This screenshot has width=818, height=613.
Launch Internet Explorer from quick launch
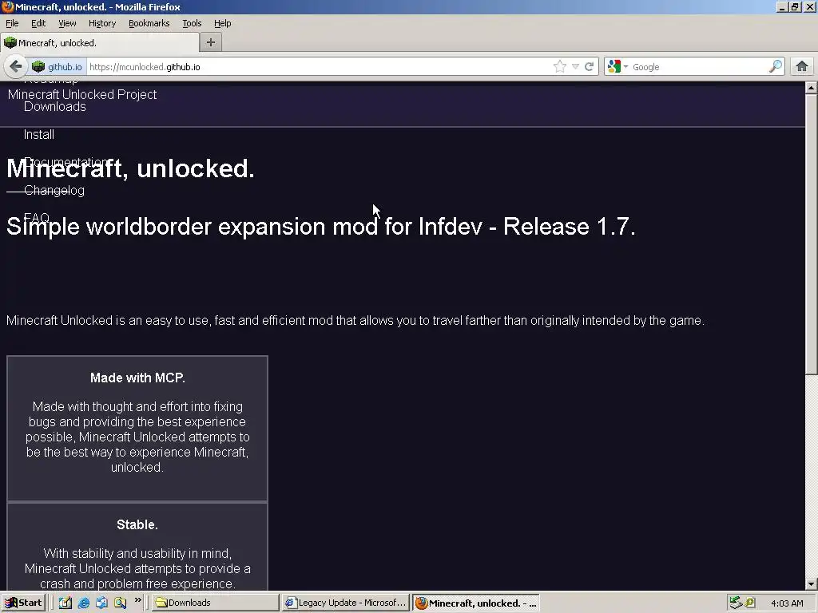pyautogui.click(x=83, y=603)
